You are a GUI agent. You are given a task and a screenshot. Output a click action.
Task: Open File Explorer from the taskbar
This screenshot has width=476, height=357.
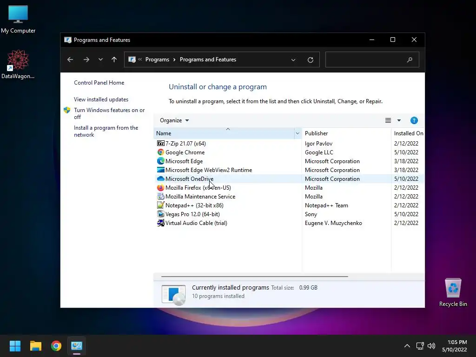click(x=35, y=345)
